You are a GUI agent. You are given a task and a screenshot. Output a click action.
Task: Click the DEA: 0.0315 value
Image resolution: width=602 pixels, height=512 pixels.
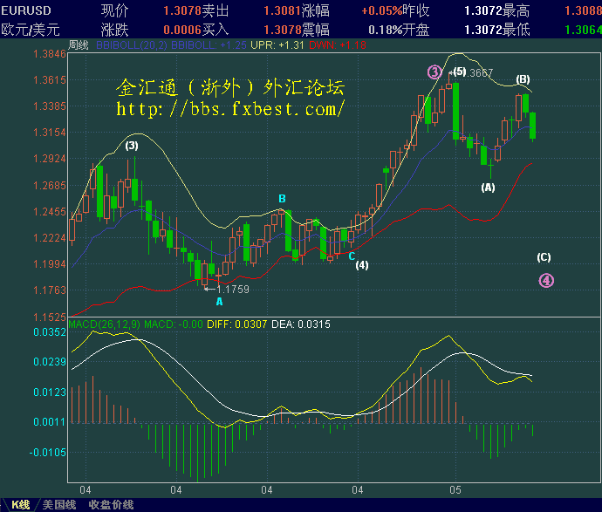pos(301,324)
